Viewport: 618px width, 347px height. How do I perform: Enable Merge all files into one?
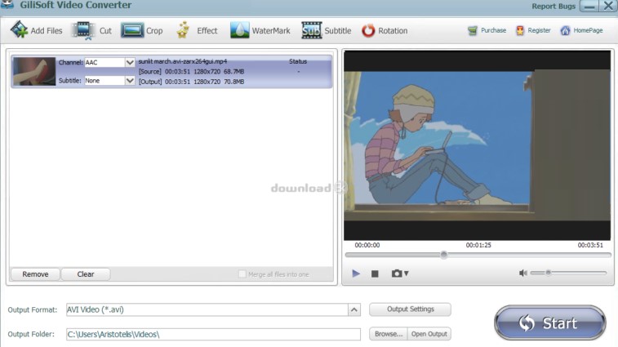click(x=242, y=274)
